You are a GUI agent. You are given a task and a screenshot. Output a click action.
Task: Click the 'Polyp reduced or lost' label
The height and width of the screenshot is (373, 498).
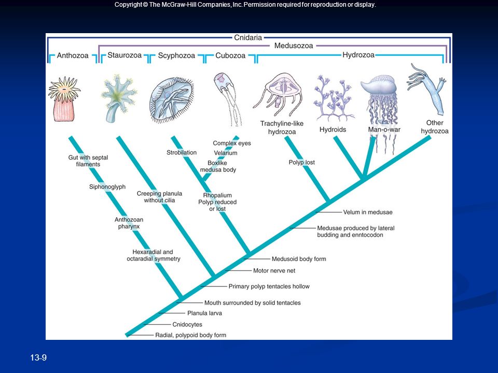[x=217, y=206]
